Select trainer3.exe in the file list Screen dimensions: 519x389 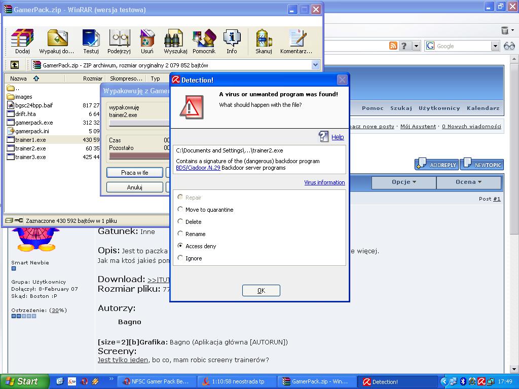[30, 157]
